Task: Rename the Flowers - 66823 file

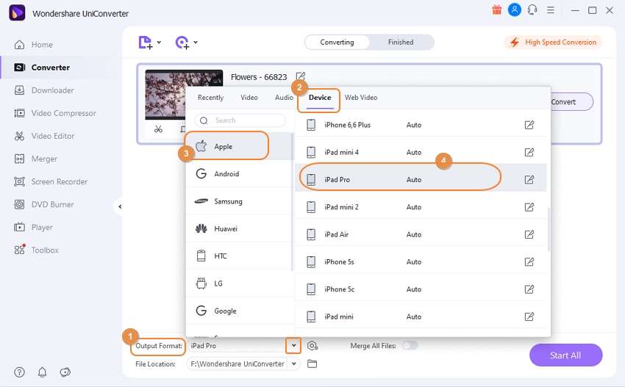Action: [x=301, y=76]
